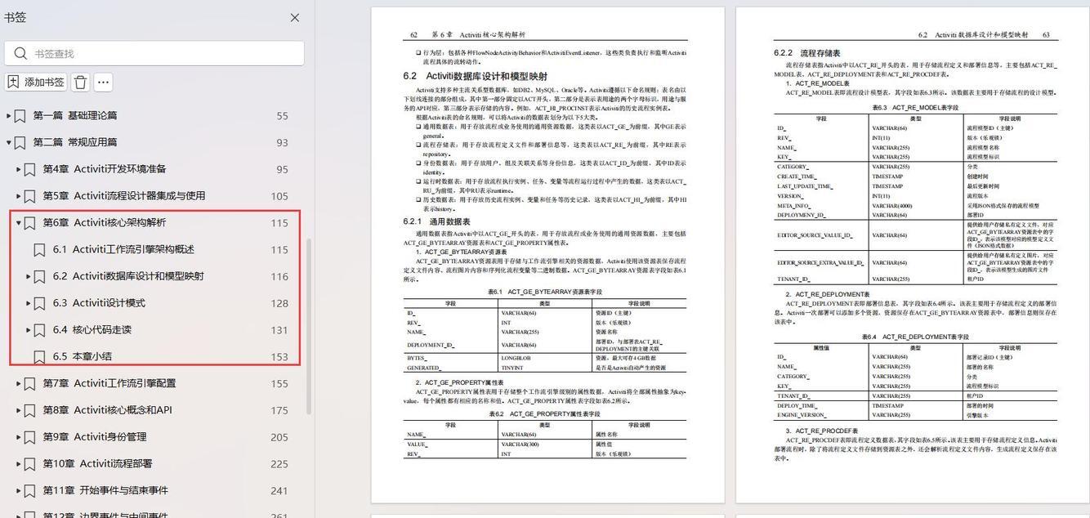Click the Add Bookmark button
Image resolution: width=1090 pixels, height=518 pixels.
click(35, 82)
